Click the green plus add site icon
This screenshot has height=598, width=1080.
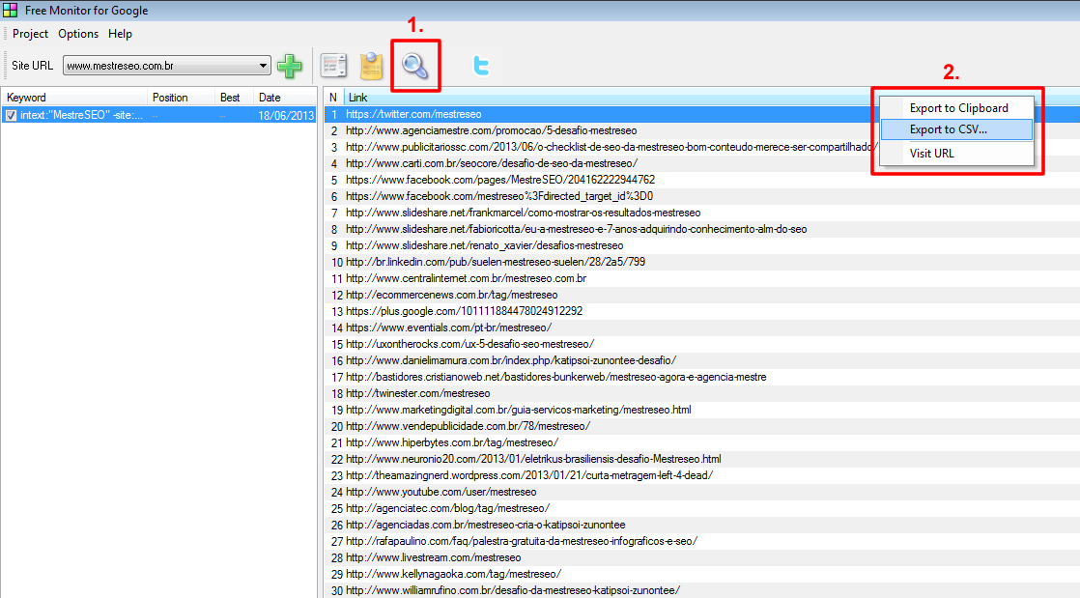pyautogui.click(x=289, y=66)
